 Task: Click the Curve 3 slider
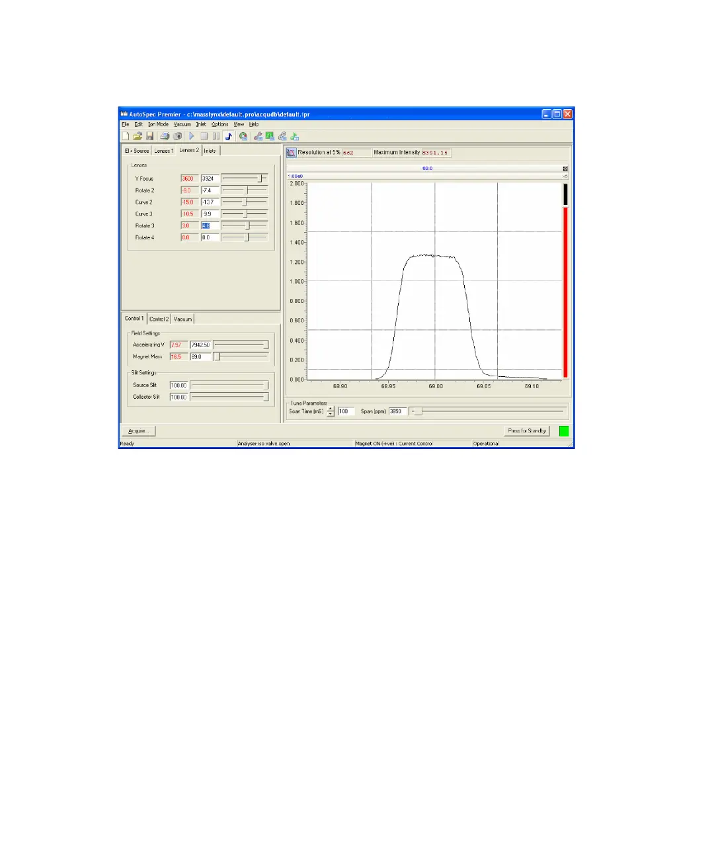point(245,214)
